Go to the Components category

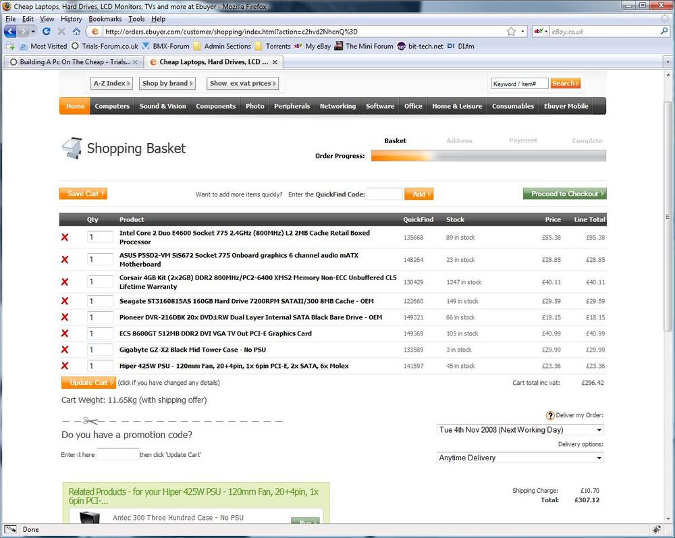coord(216,106)
